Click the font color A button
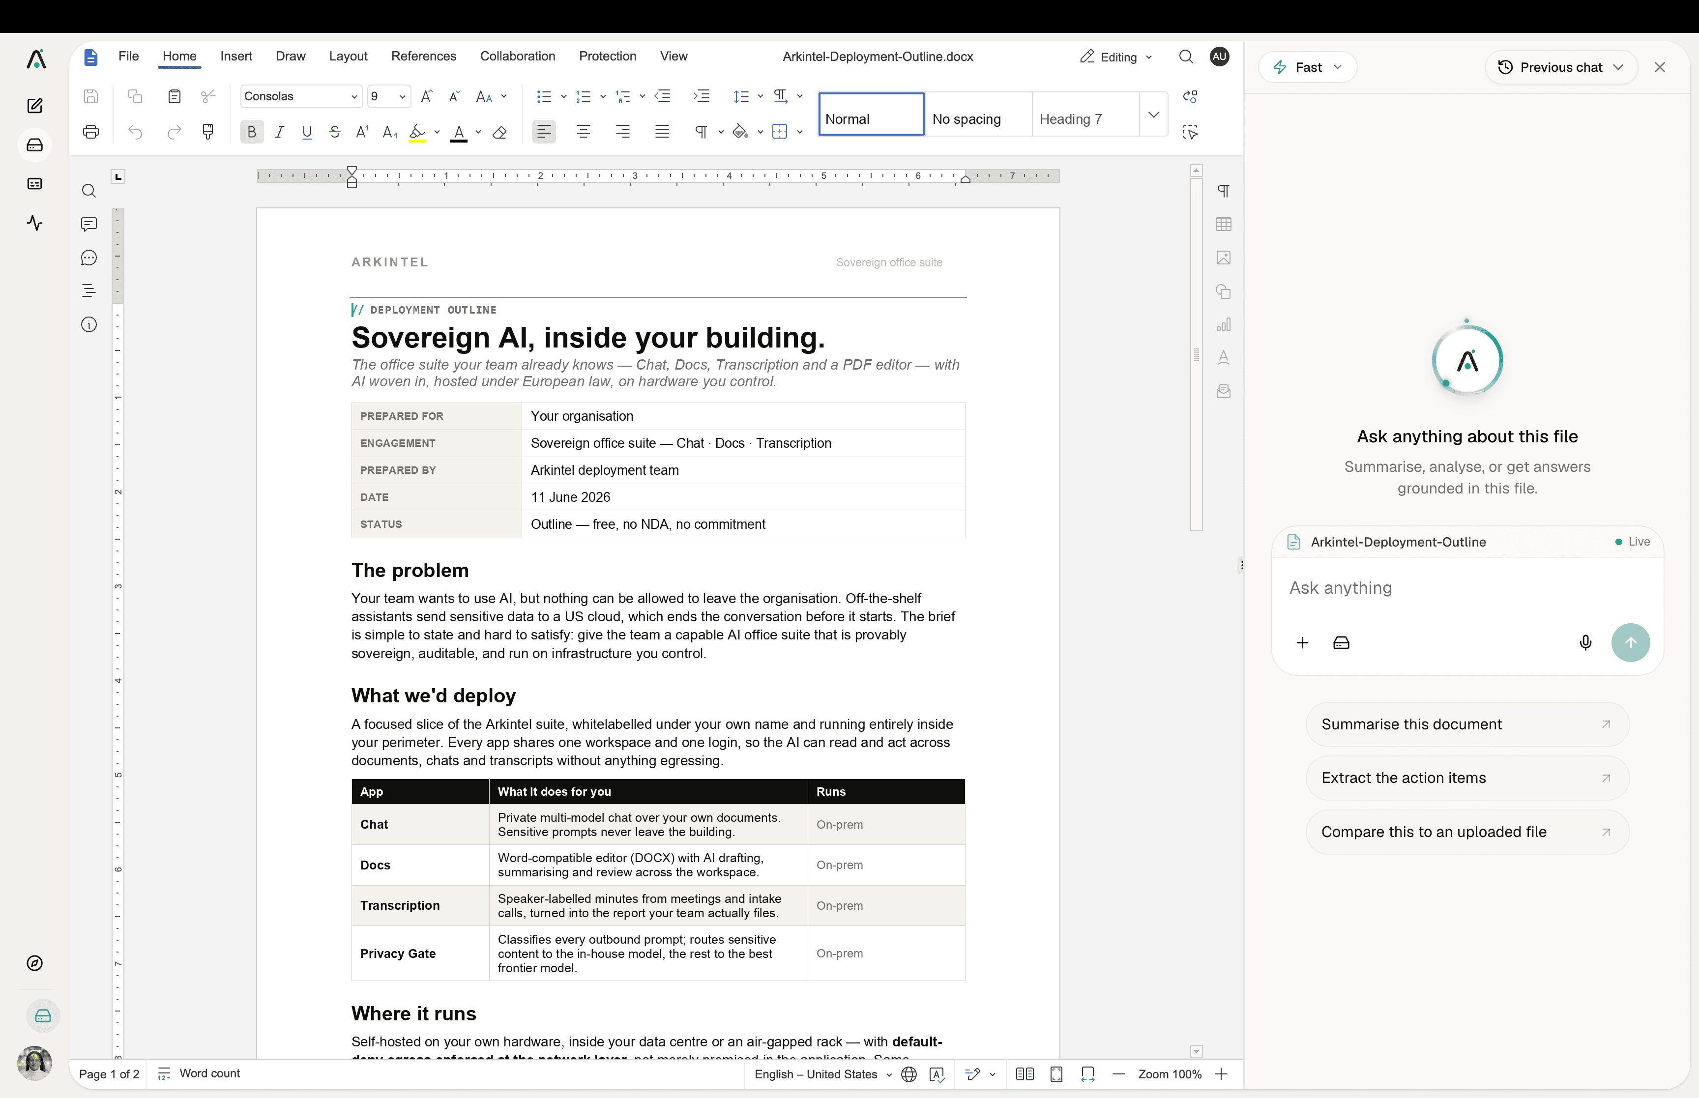The image size is (1699, 1098). [459, 132]
